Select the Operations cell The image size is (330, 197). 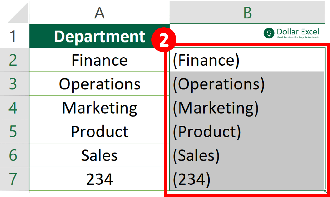[x=99, y=84]
